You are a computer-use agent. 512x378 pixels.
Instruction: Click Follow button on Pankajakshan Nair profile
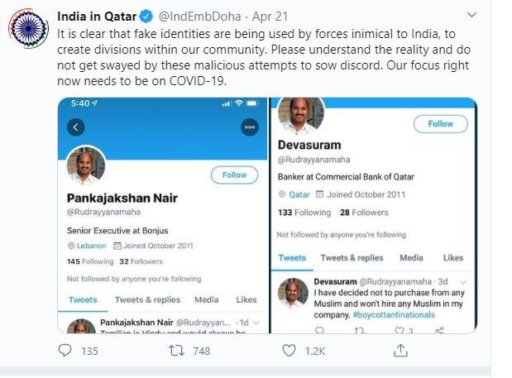(234, 175)
